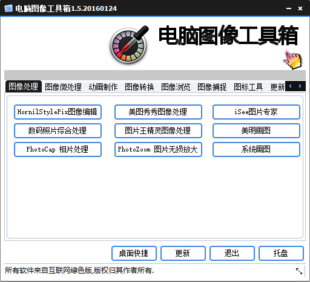Open iSee图片专家
Screen dimensions: 310x282
(x=256, y=112)
